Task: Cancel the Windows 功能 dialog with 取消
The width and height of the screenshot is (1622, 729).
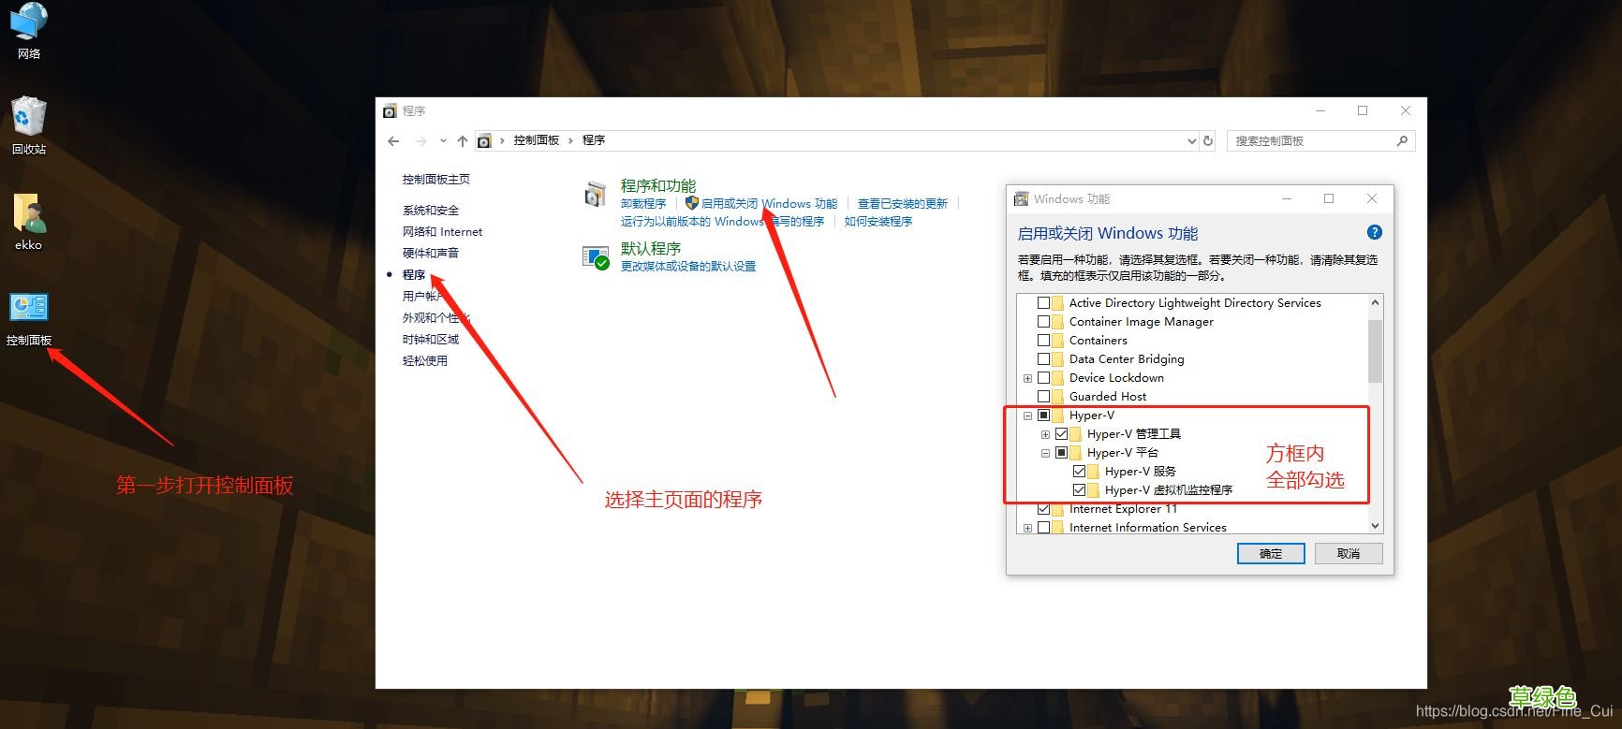Action: tap(1349, 554)
